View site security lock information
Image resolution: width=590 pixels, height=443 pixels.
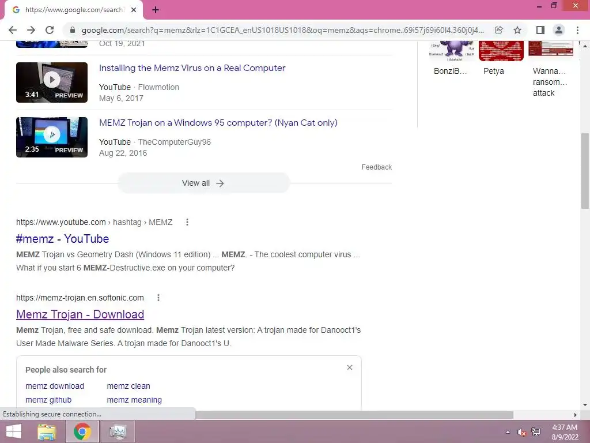point(73,30)
